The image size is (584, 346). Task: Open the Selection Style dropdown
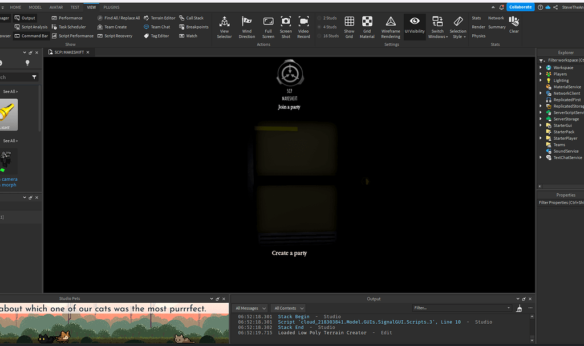[x=458, y=27]
